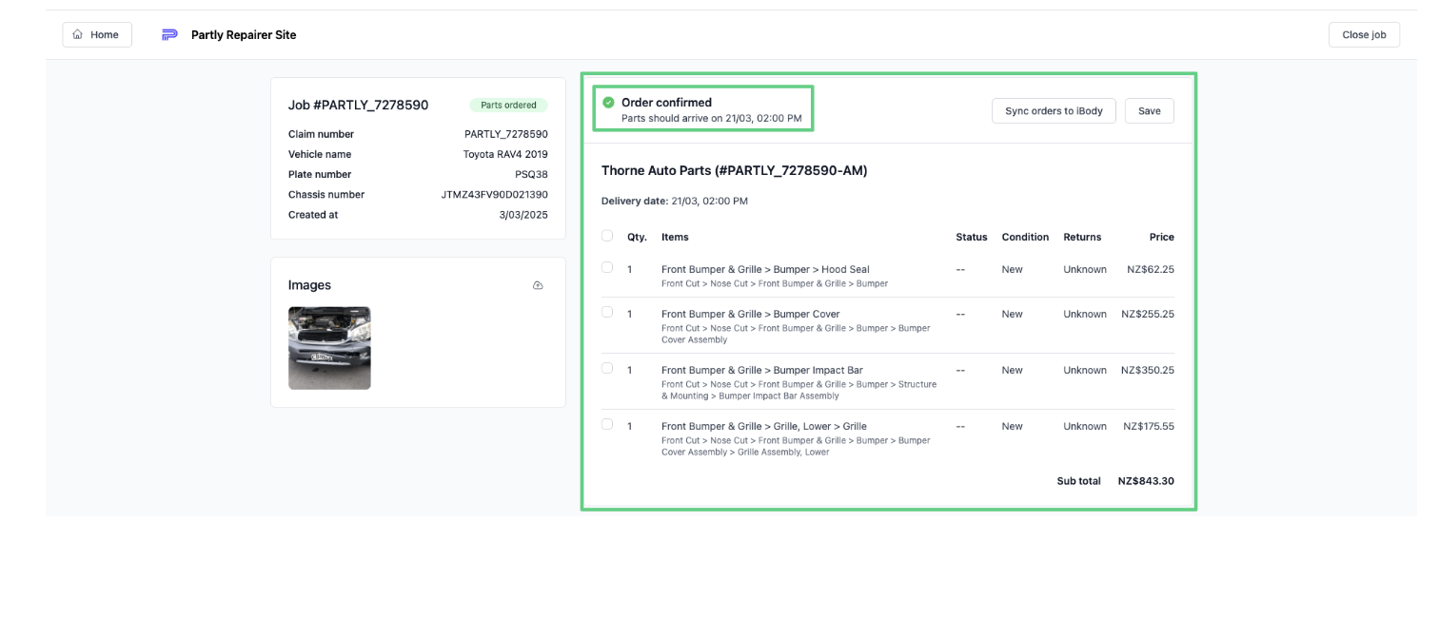Click the Delivery date line
Screen dimensions: 1439x637
(x=675, y=202)
